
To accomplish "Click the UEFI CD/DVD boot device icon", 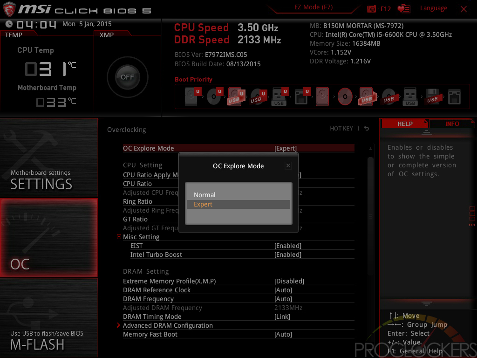I will tap(215, 96).
